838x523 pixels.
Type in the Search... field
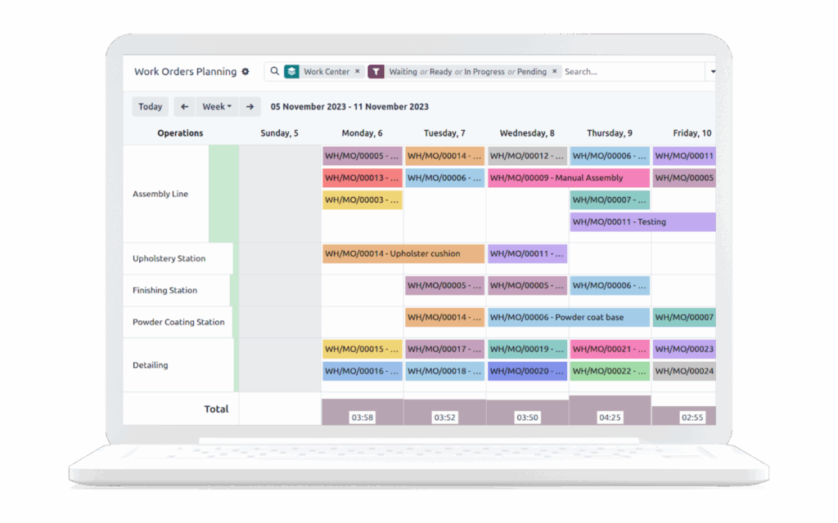click(x=630, y=72)
